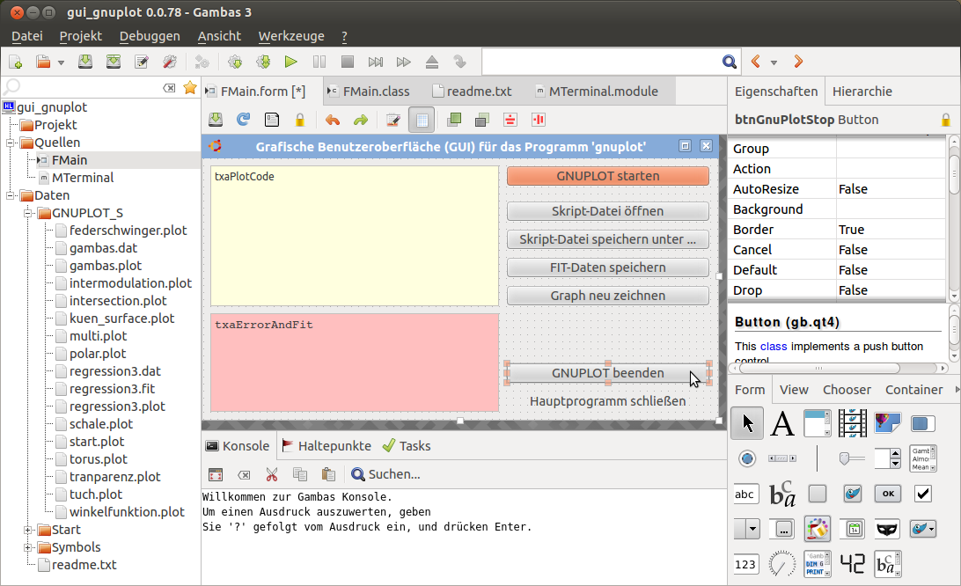Viewport: 961px width, 586px height.
Task: Select the LCD number '42' control in the toolbox
Action: [x=853, y=563]
